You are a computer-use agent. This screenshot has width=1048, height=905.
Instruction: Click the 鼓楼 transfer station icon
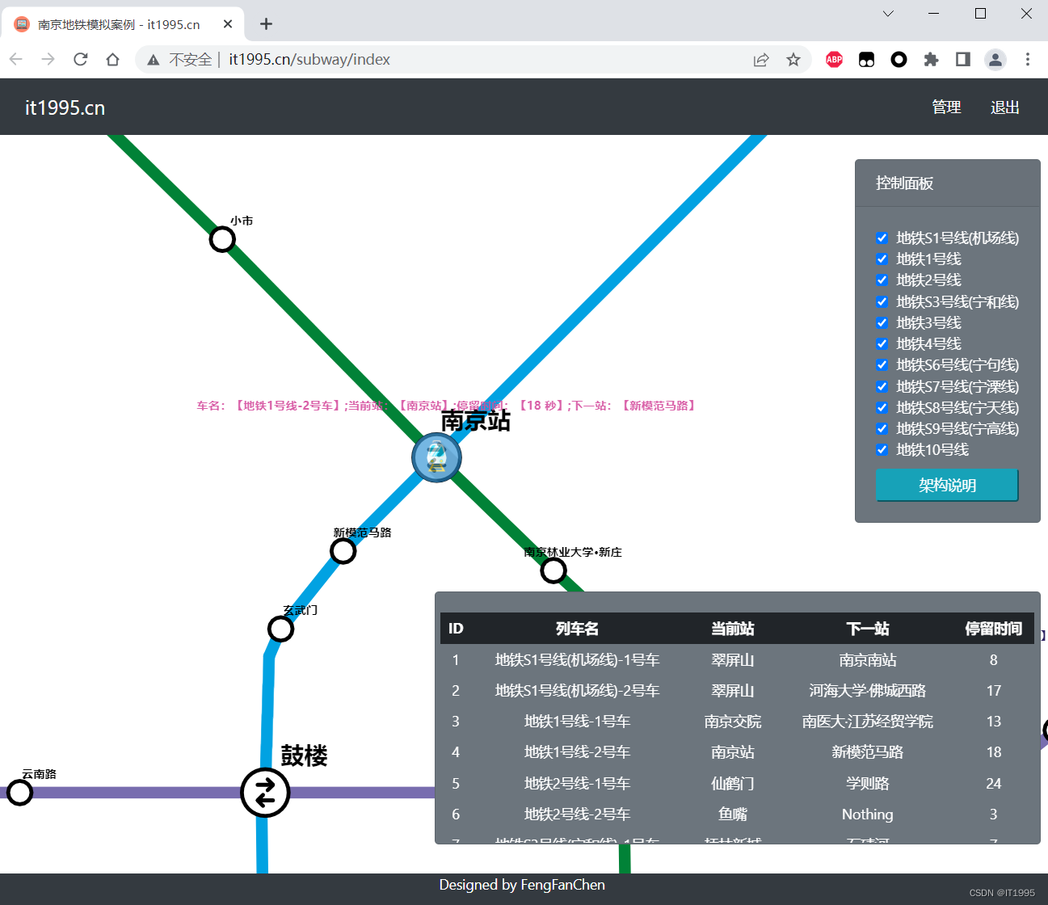pyautogui.click(x=265, y=792)
